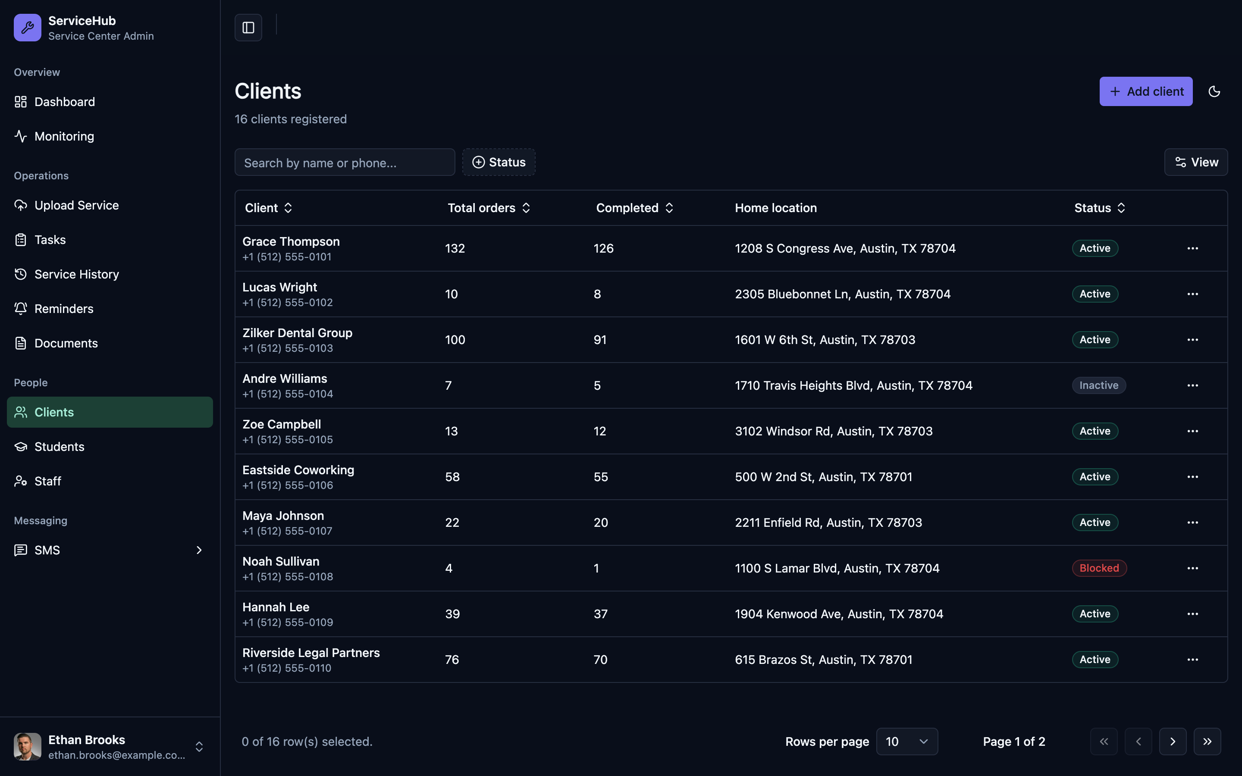Sort by Completed column

tap(634, 208)
